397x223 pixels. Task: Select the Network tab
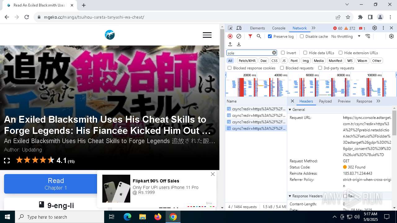click(300, 28)
